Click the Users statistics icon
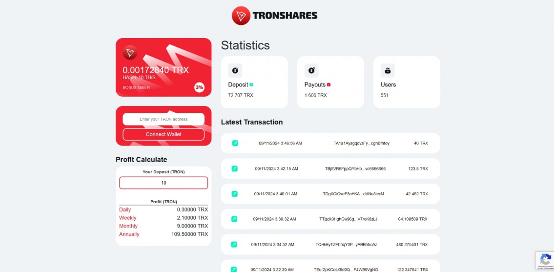554x272 pixels. click(x=388, y=70)
